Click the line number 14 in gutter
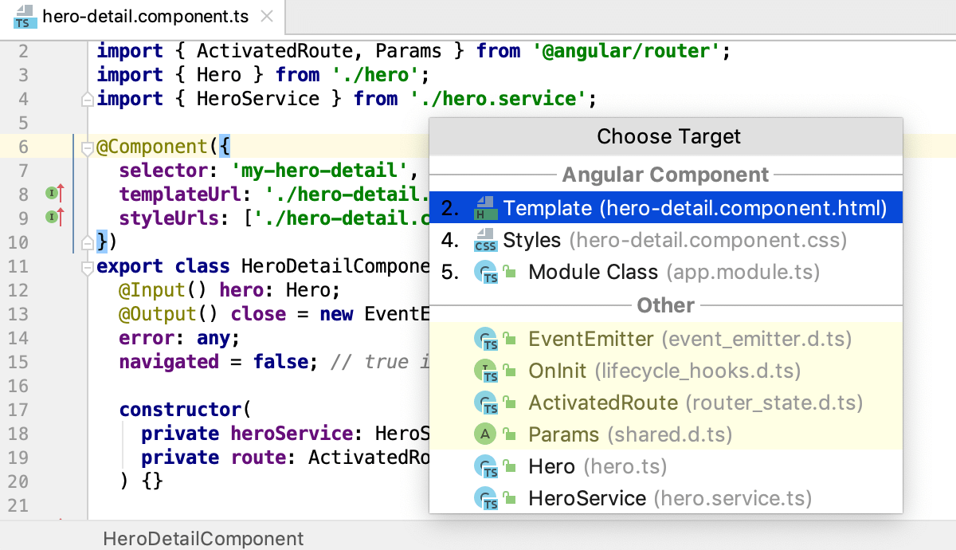The height and width of the screenshot is (550, 956). tap(18, 338)
